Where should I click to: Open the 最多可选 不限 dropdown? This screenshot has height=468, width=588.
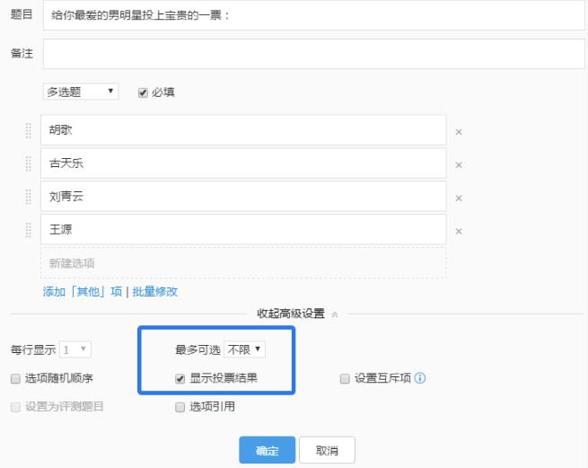point(245,349)
